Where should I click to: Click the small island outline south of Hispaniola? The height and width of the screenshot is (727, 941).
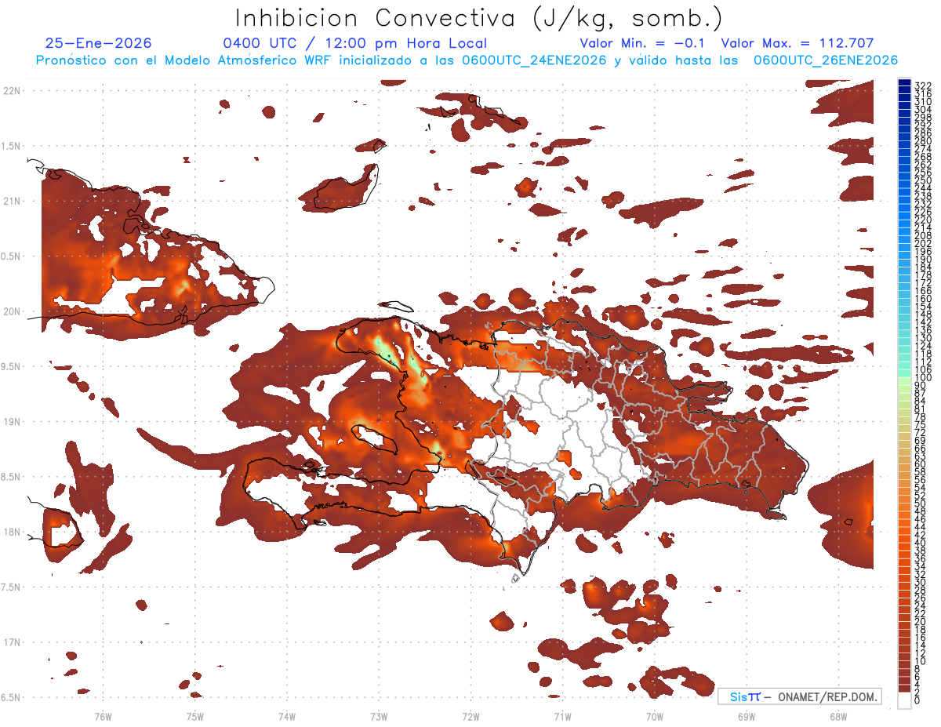pyautogui.click(x=516, y=579)
